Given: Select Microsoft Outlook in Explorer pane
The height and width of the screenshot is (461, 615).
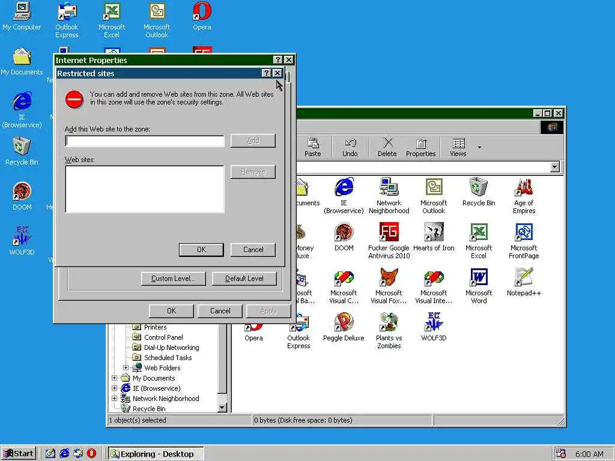Looking at the screenshot, I should (x=434, y=196).
